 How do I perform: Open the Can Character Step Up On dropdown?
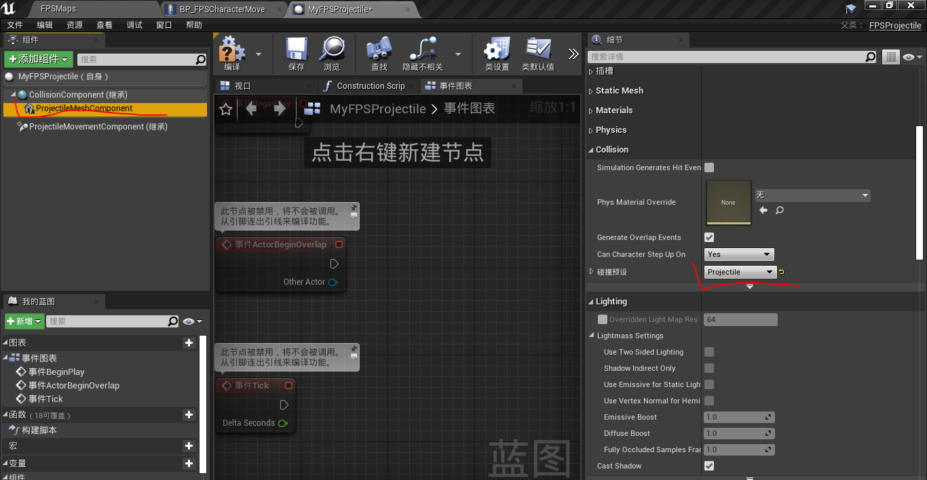coord(739,254)
